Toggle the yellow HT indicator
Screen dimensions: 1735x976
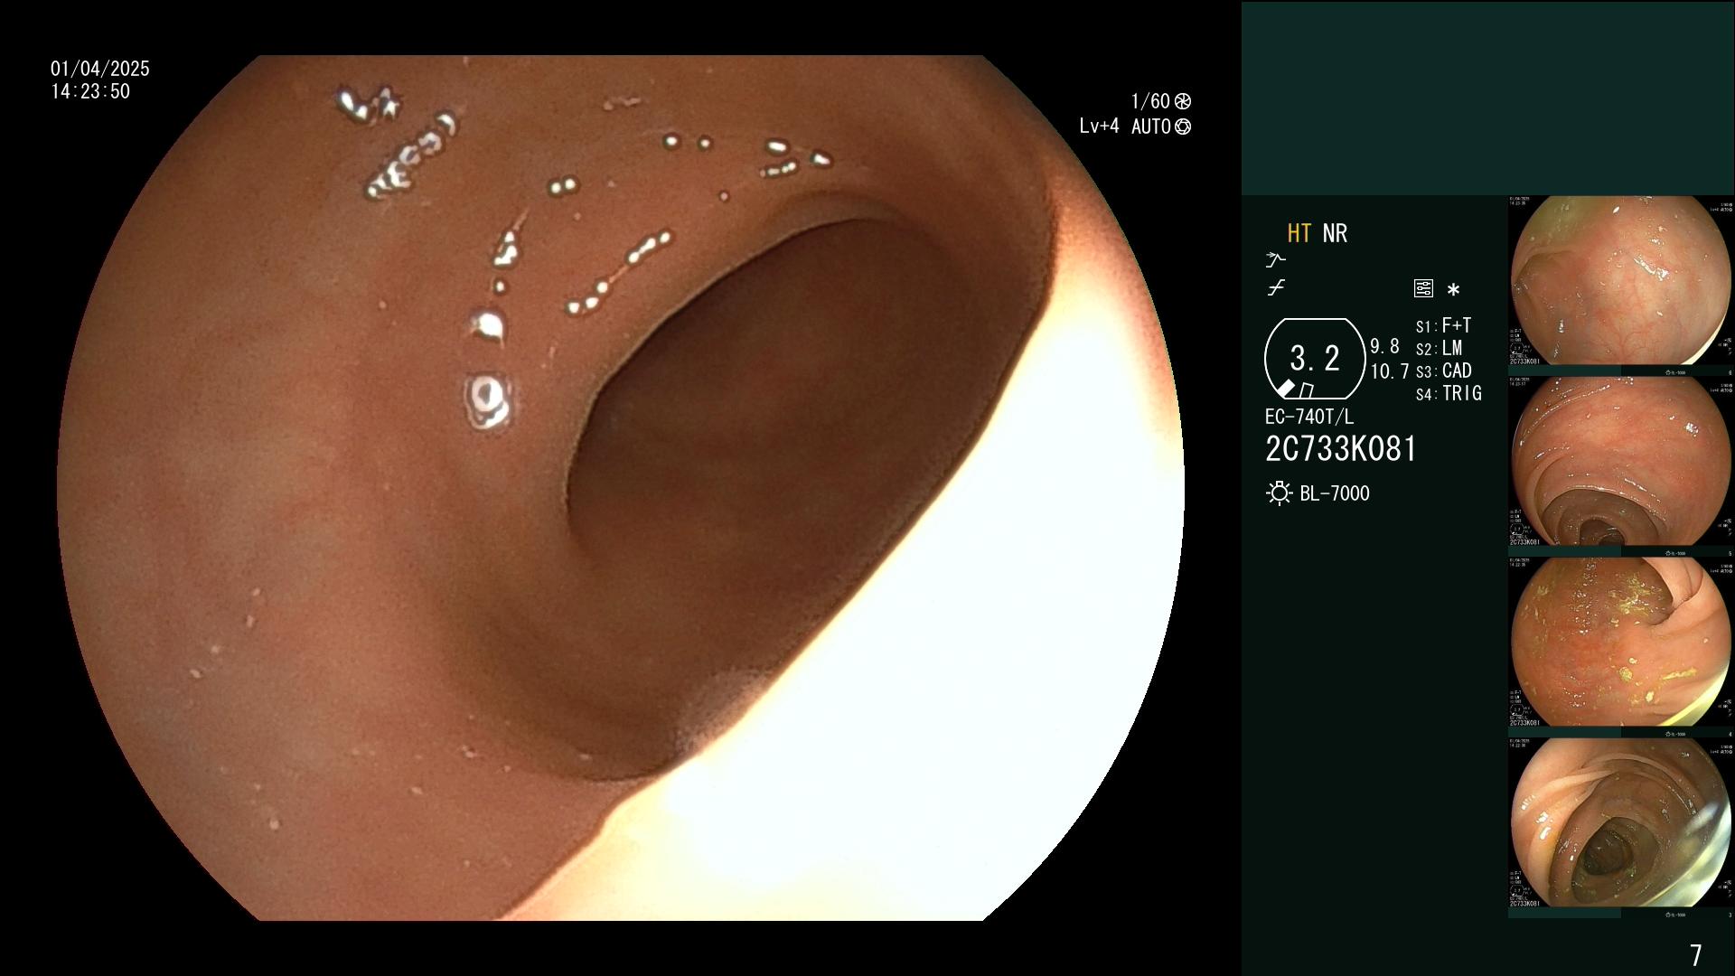pyautogui.click(x=1299, y=233)
